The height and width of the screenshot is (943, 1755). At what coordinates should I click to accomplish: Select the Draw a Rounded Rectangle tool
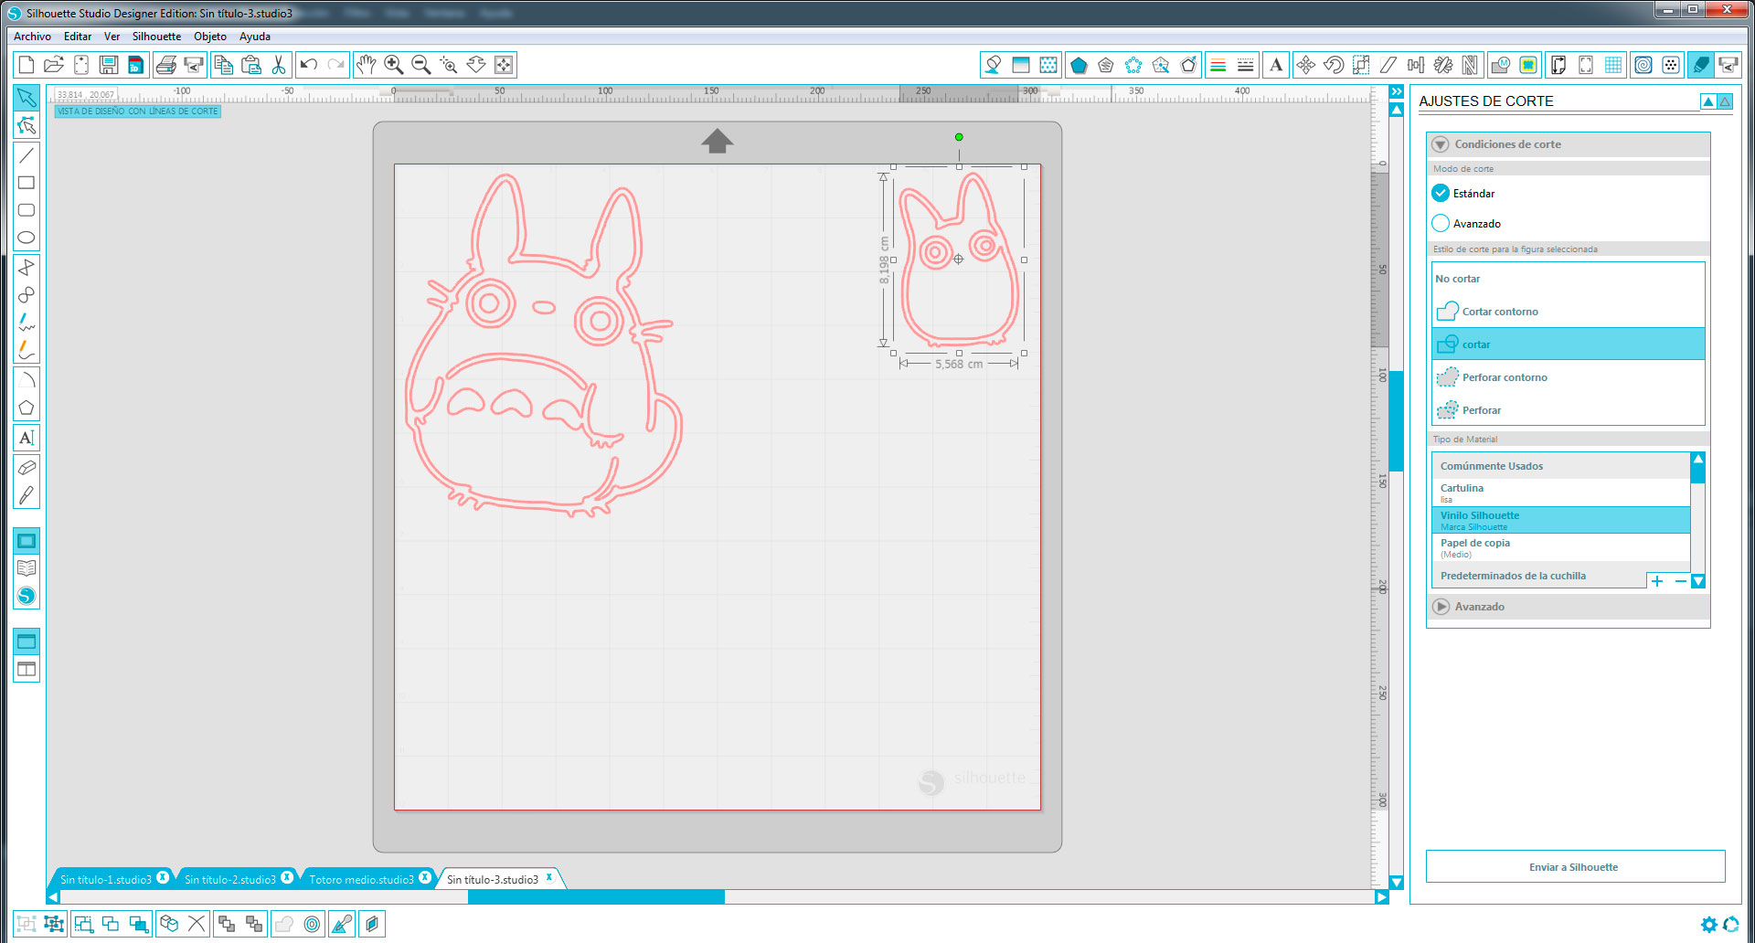click(x=27, y=210)
